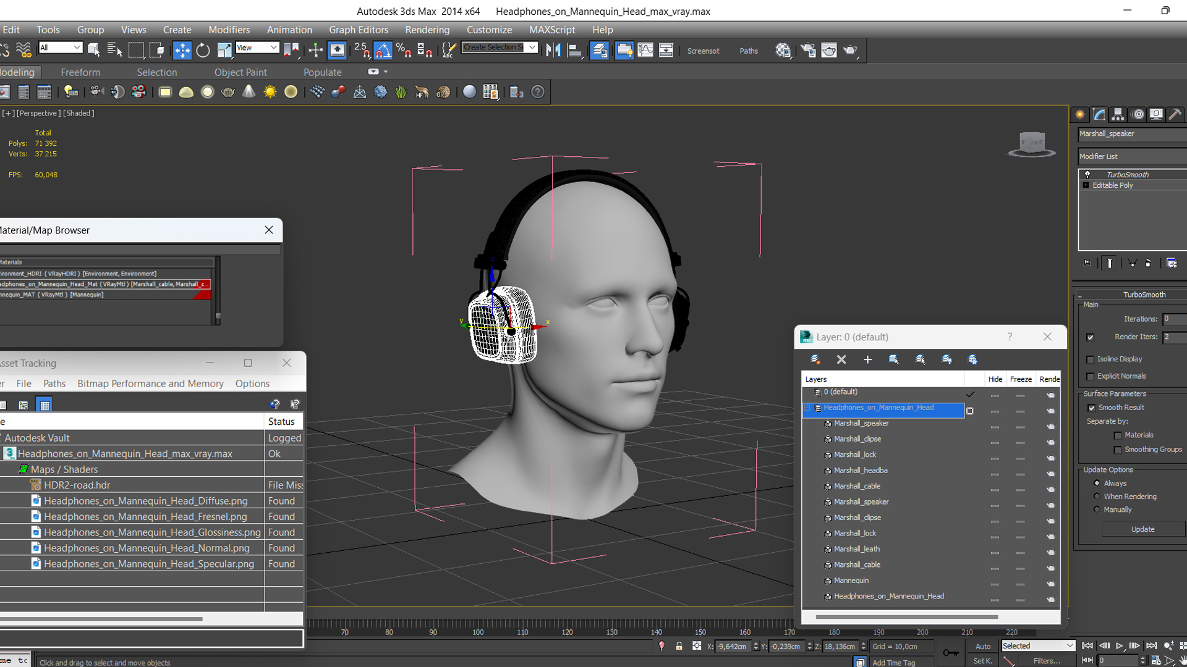This screenshot has width=1187, height=667.
Task: Toggle Explicit Normals checkbox
Action: click(x=1091, y=377)
